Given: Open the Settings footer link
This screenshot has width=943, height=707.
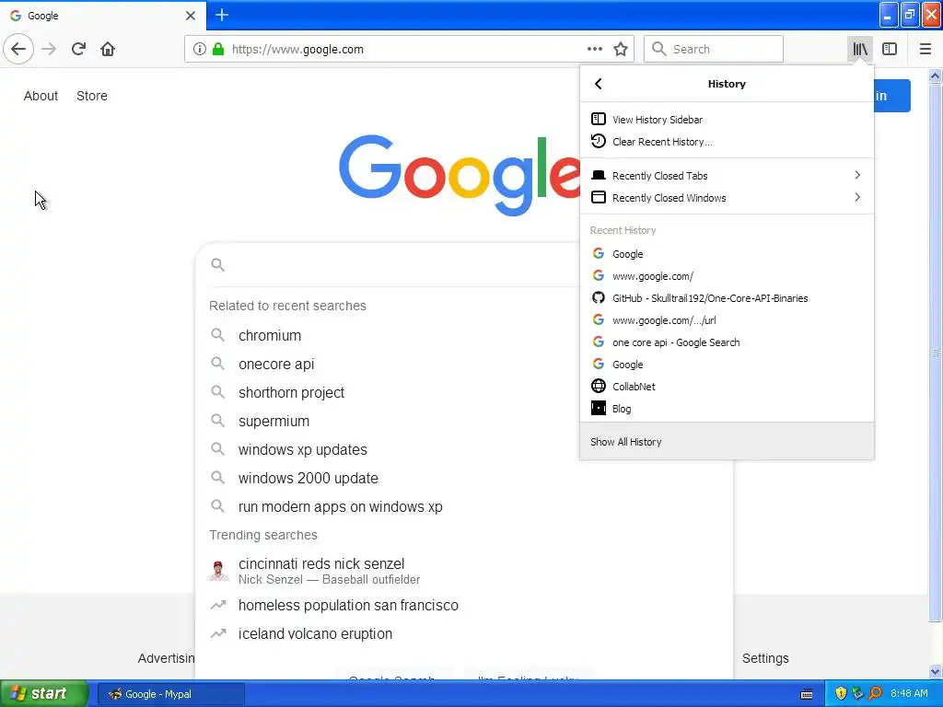Looking at the screenshot, I should point(765,658).
